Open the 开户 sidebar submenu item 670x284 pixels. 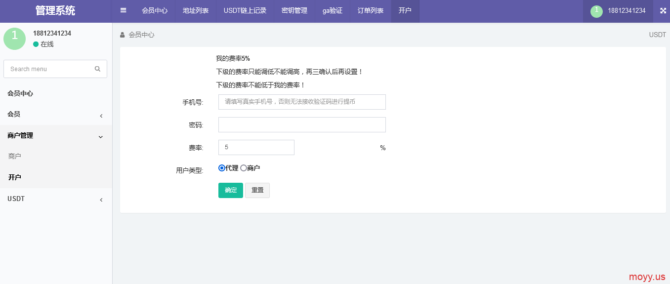tap(56, 177)
